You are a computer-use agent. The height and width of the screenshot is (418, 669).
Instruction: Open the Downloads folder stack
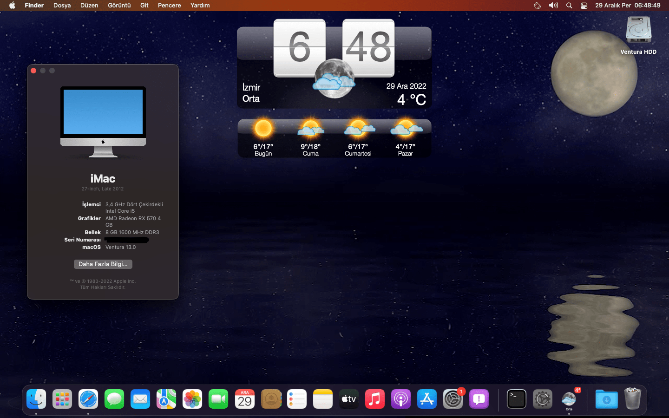coord(606,399)
